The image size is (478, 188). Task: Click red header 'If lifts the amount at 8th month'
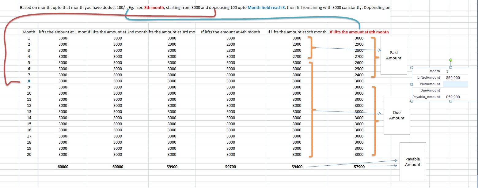[x=359, y=32]
